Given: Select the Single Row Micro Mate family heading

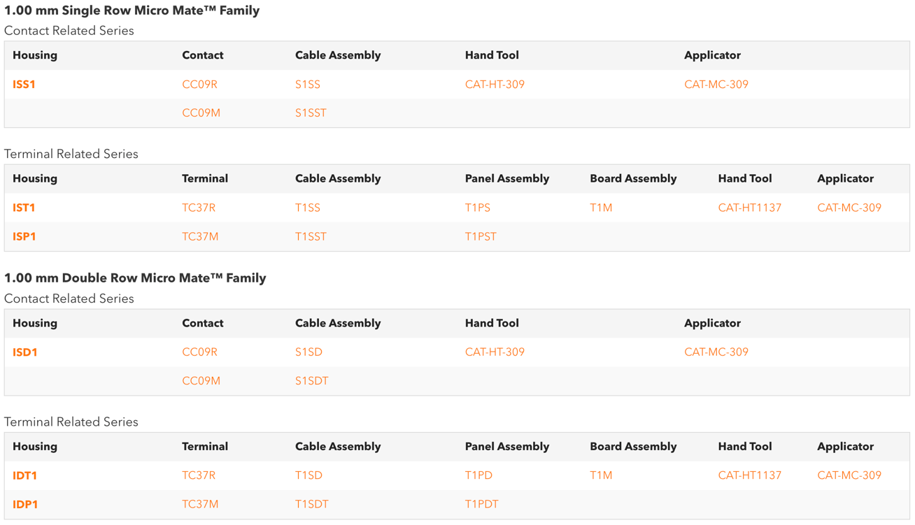Looking at the screenshot, I should pyautogui.click(x=132, y=10).
